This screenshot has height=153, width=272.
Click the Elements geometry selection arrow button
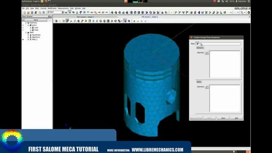[x=207, y=53]
